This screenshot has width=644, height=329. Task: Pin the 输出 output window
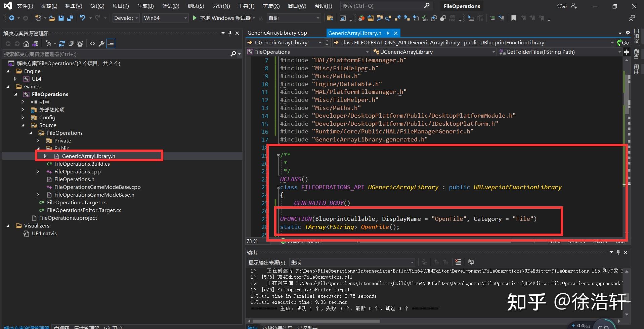point(618,252)
